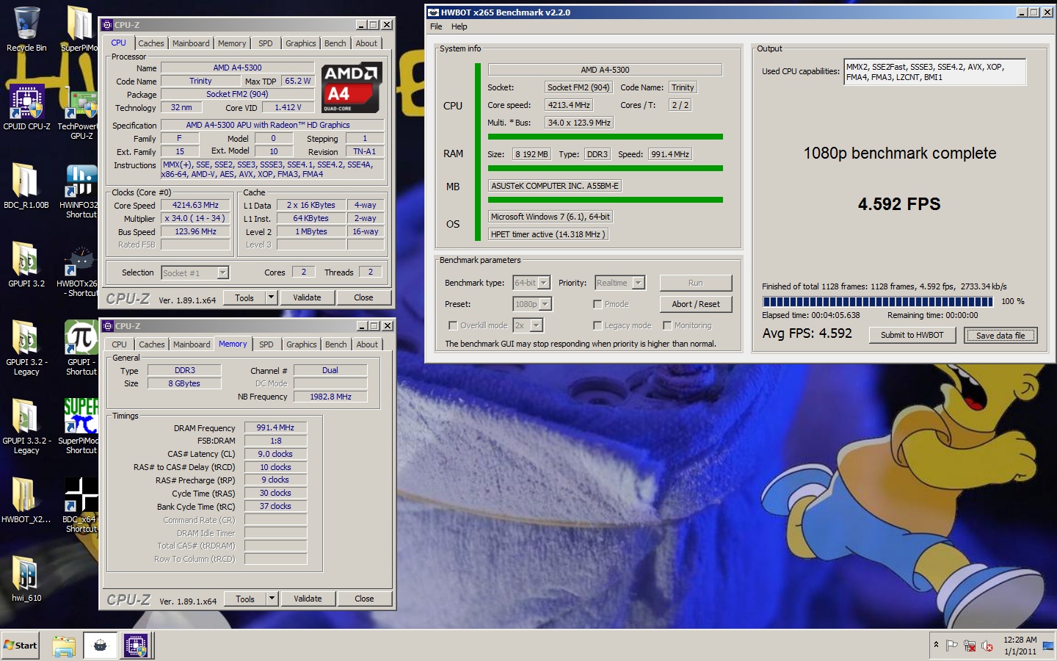Open the Socket #1 selection dropdown
Screen dimensions: 1057x661
[x=223, y=273]
